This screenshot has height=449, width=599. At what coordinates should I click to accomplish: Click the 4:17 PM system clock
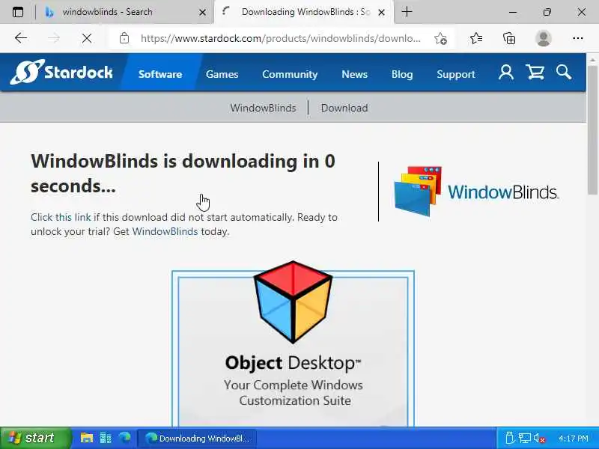click(x=573, y=439)
